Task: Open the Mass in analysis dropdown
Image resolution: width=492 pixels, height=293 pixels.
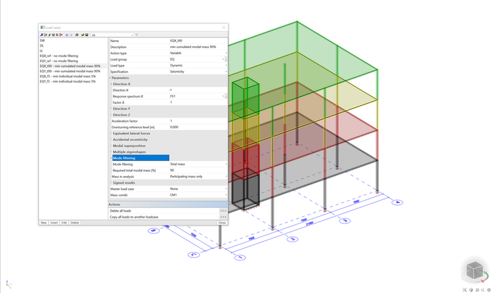Action: [x=226, y=177]
